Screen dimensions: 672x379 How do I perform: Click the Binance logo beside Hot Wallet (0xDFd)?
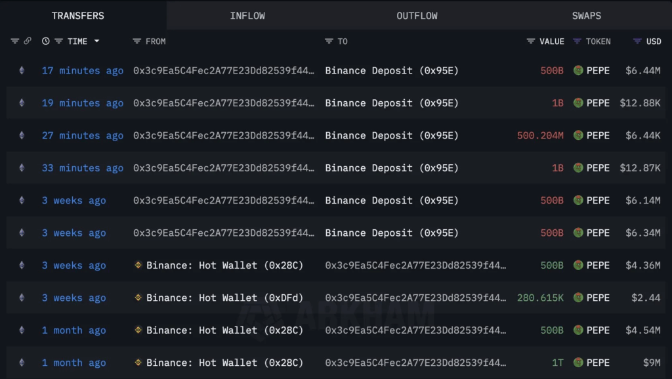(x=138, y=298)
